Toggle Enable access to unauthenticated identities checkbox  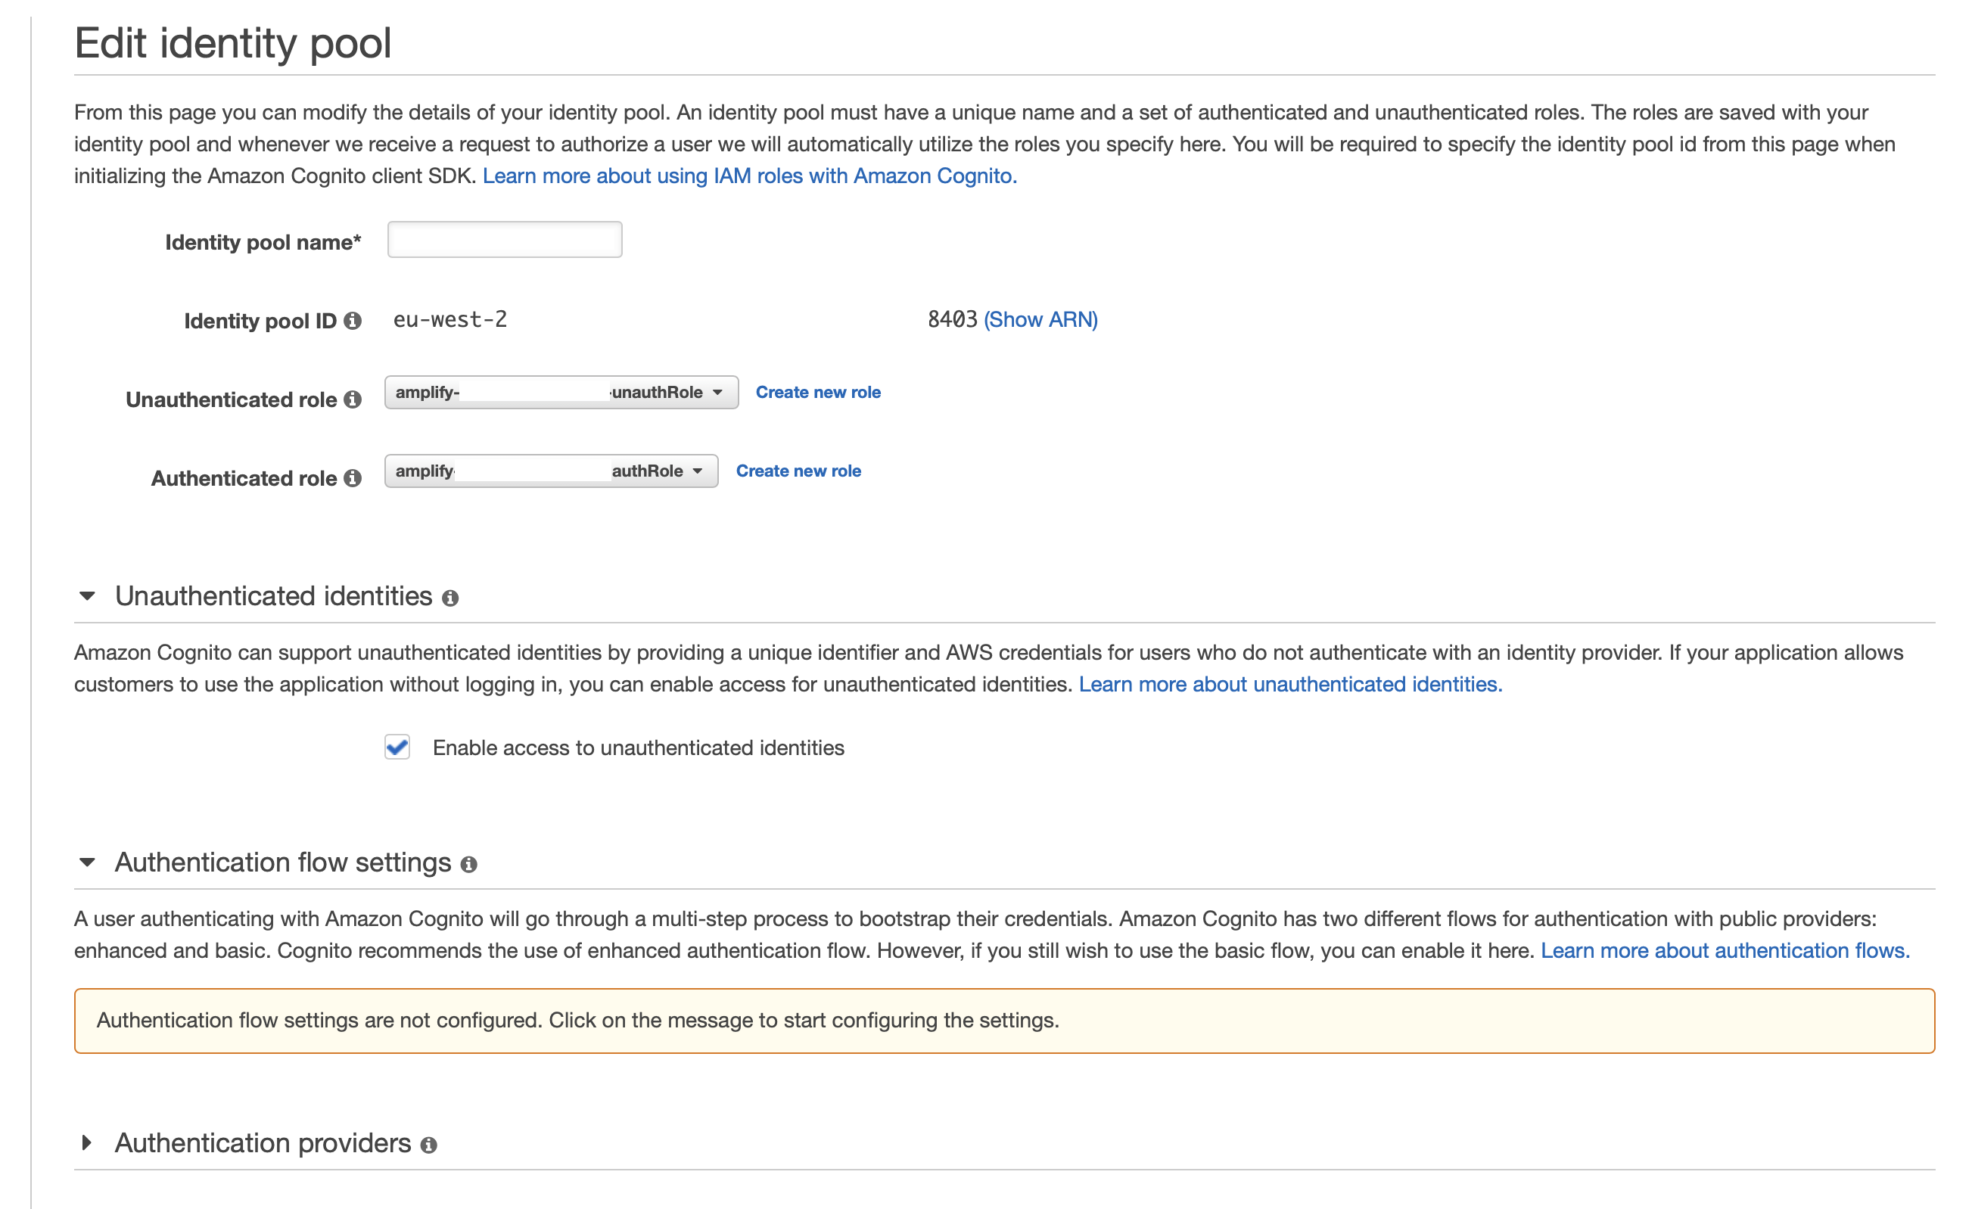pos(398,746)
